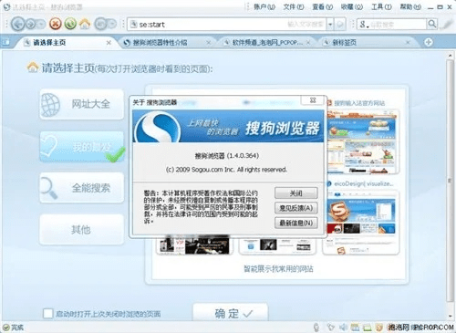The width and height of the screenshot is (456, 333).
Task: Open the search engine selector dropdown
Action: (x=364, y=25)
